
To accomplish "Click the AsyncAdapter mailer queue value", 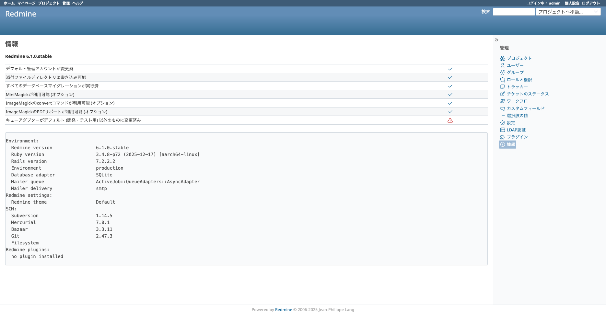I will [148, 182].
